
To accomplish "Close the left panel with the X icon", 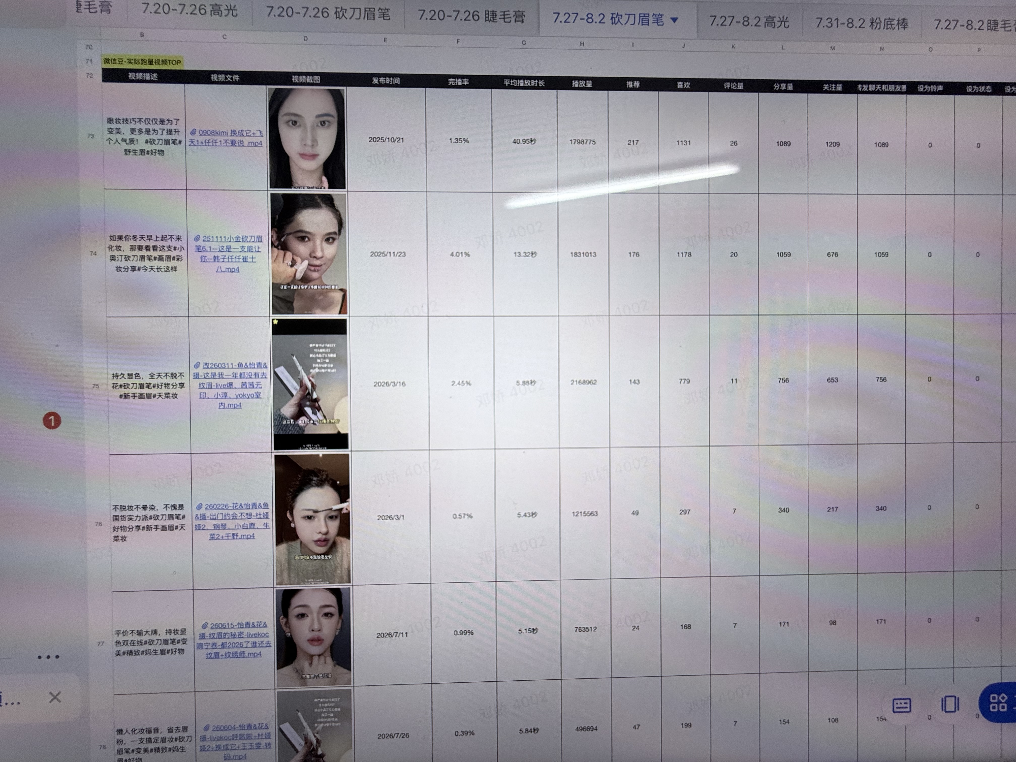I will click(55, 697).
